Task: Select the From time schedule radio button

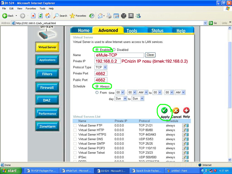Action: click(97, 92)
